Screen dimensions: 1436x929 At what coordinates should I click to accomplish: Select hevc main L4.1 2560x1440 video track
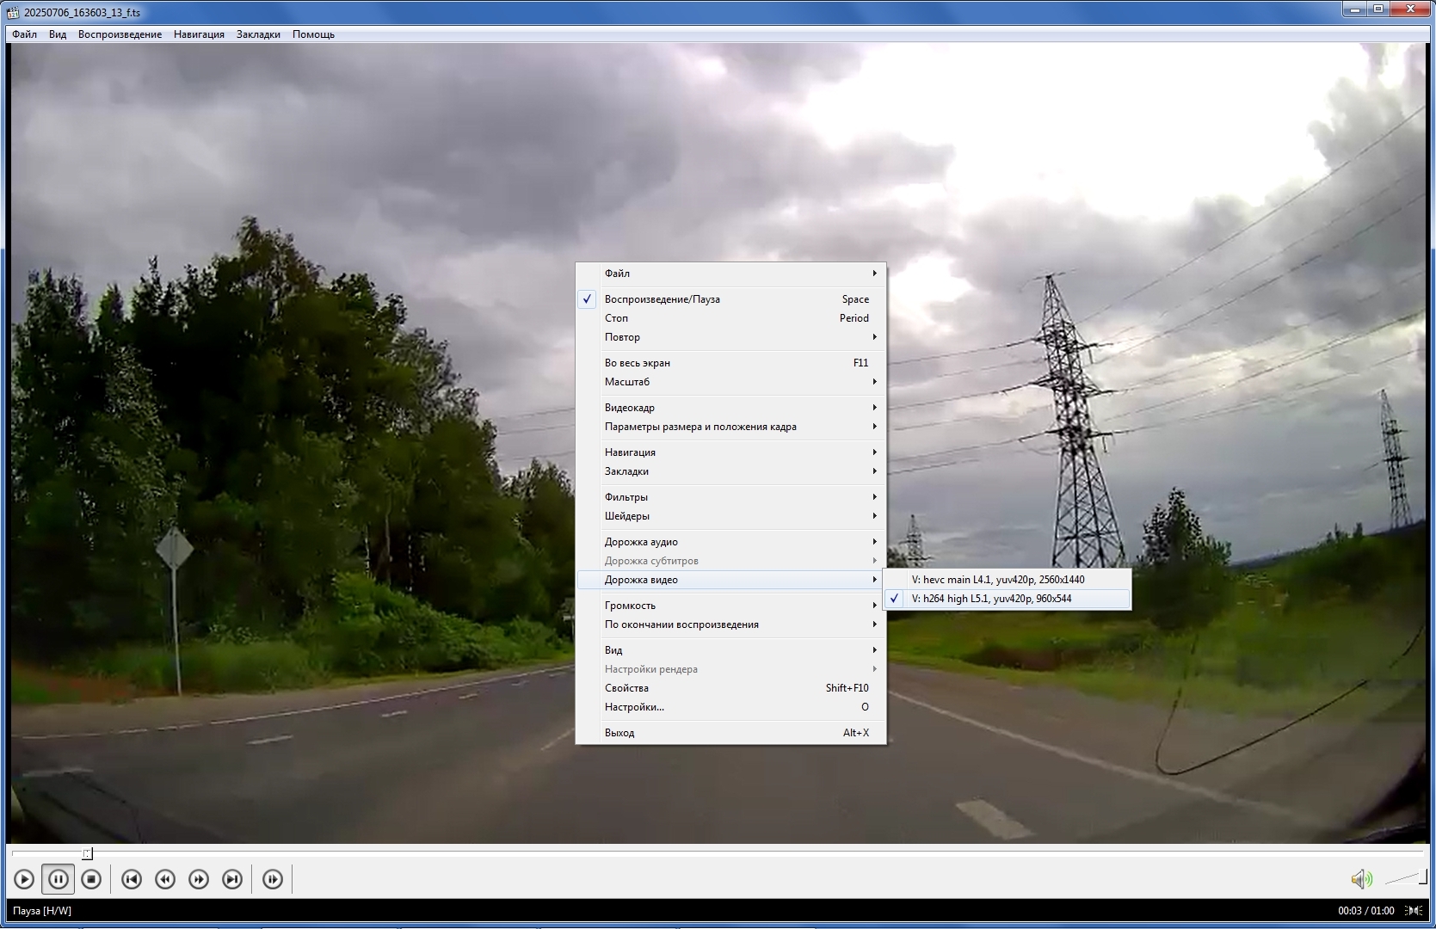(x=998, y=580)
